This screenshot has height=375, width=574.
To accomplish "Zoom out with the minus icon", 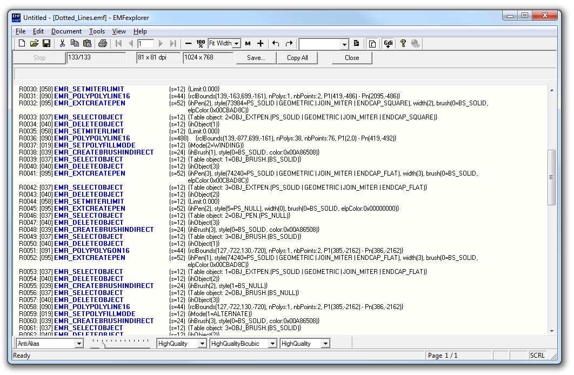I will (188, 44).
